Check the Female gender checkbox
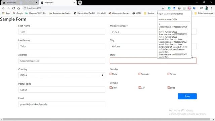Image resolution: width=215 pixels, height=121 pixels. pyautogui.click(x=140, y=74)
